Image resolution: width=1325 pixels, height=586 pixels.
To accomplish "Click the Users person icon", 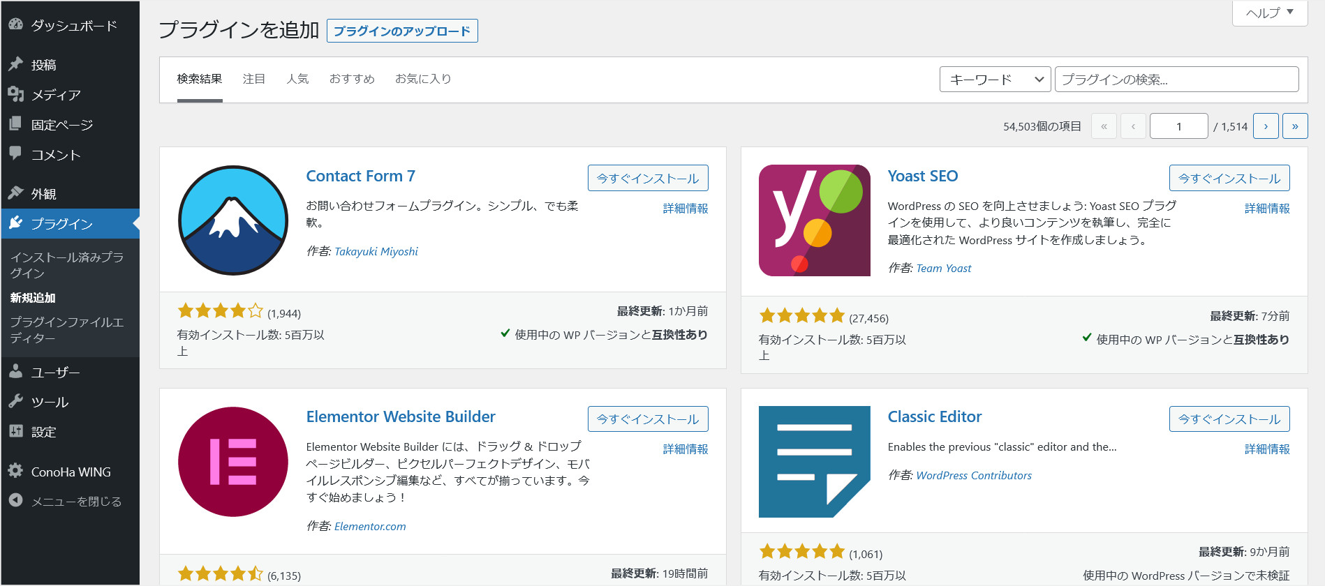I will 15,372.
